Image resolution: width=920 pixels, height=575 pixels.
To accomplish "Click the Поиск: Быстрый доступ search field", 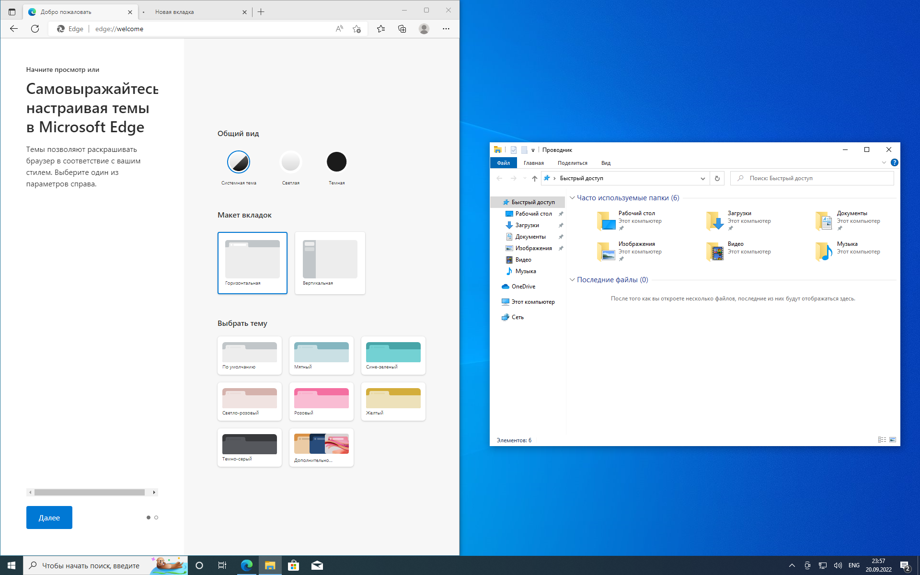I will [x=812, y=178].
